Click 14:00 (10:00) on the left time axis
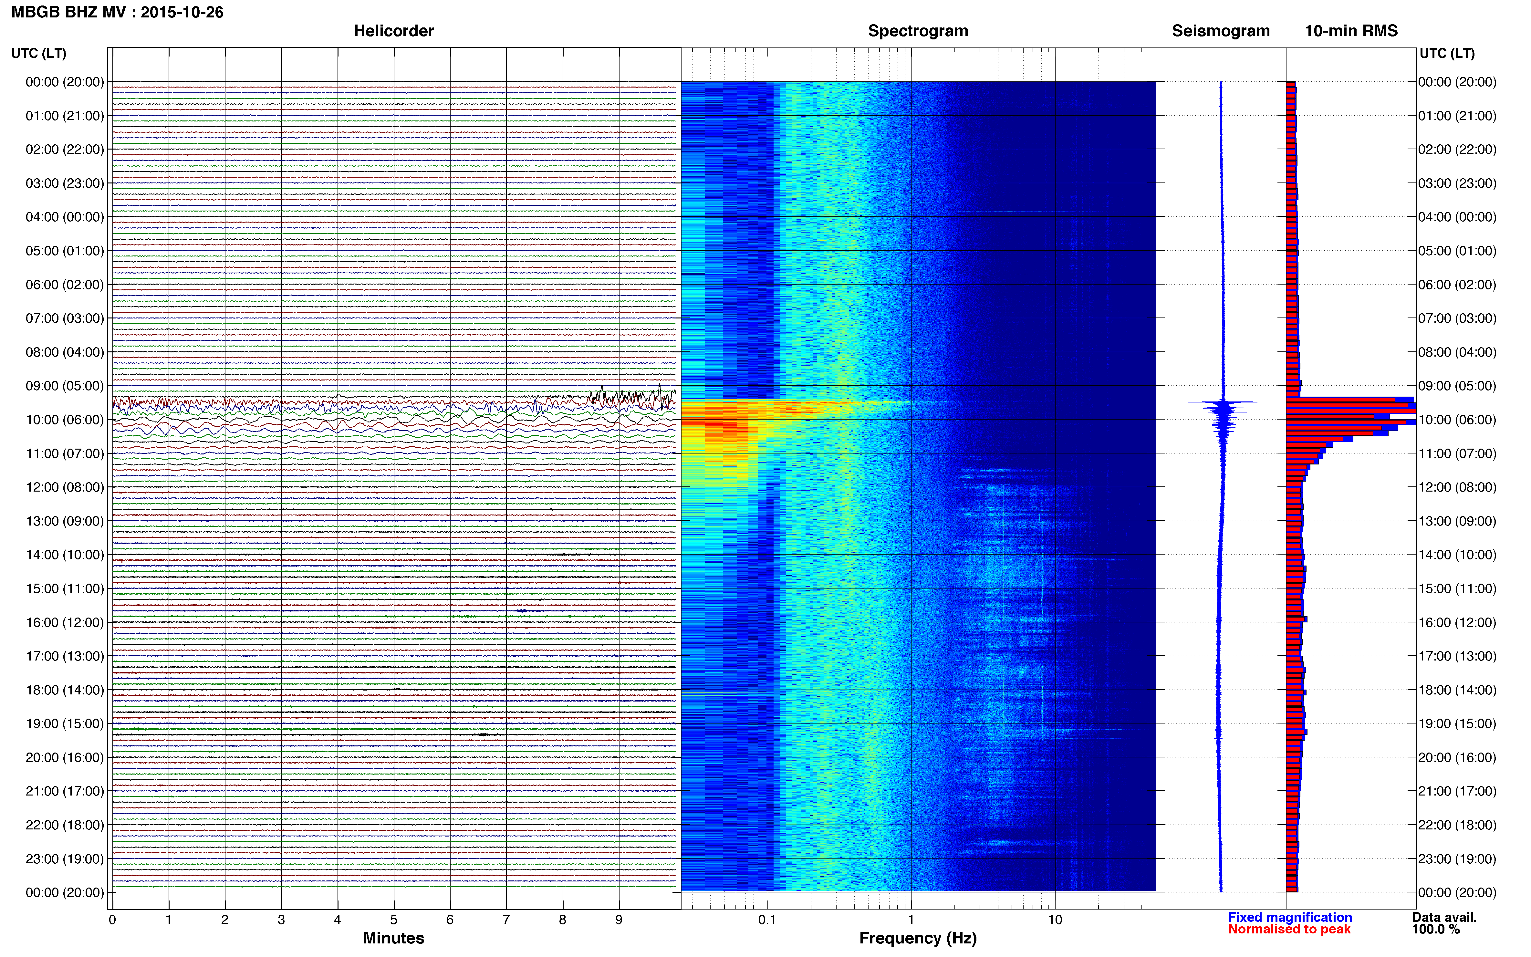 coord(65,555)
